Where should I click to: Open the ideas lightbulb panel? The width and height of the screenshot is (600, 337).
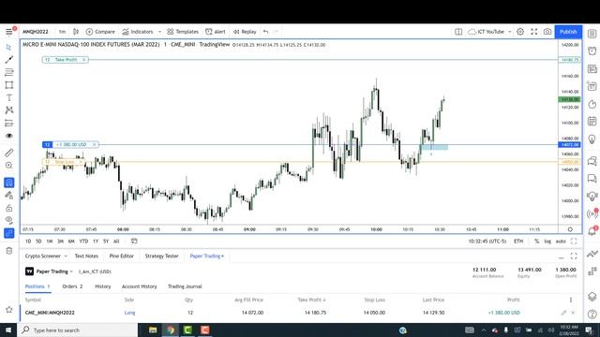592,139
